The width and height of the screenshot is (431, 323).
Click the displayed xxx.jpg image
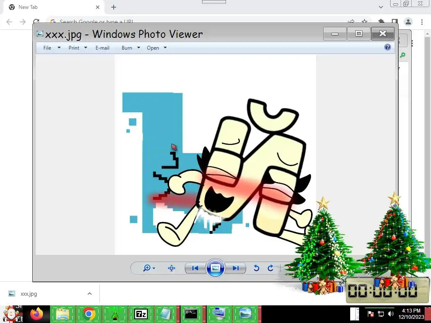tap(215, 154)
